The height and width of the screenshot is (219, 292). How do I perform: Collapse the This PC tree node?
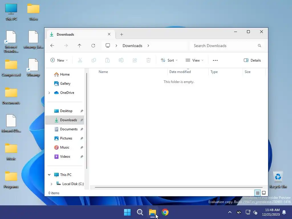[x=49, y=175]
